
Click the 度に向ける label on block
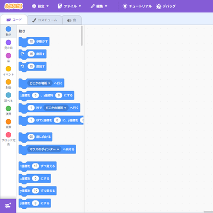(43, 137)
